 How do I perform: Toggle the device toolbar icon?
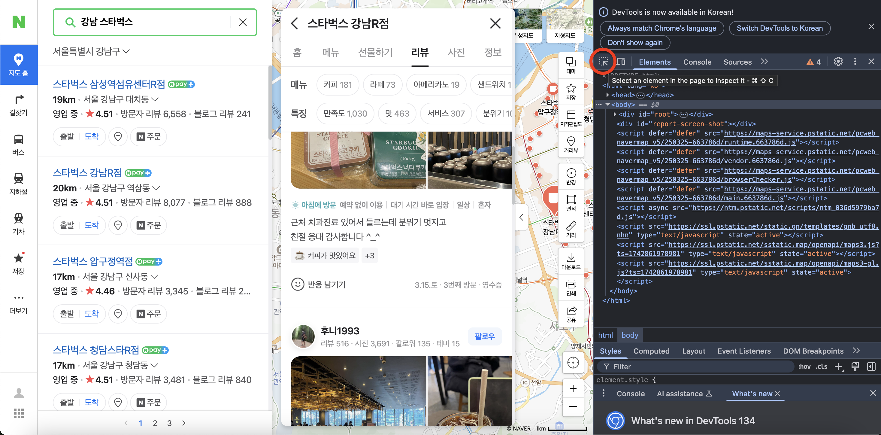click(x=621, y=62)
